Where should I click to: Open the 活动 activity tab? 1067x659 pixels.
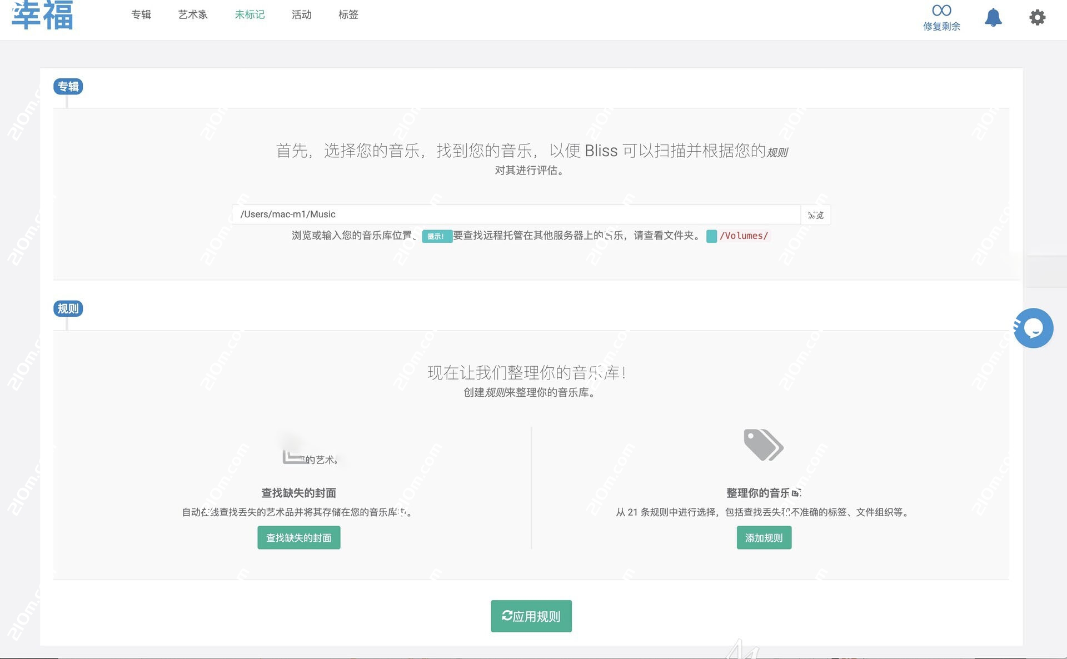click(x=302, y=14)
